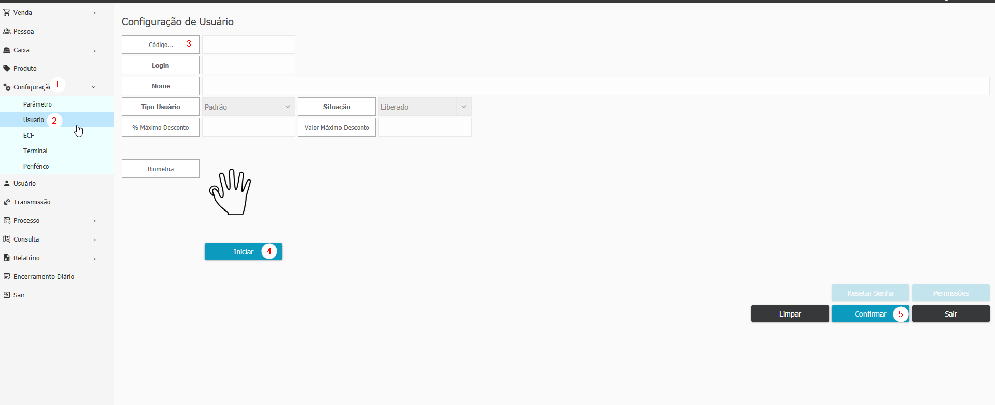Click the Pessoa people icon
Image resolution: width=995 pixels, height=405 pixels.
pyautogui.click(x=7, y=31)
